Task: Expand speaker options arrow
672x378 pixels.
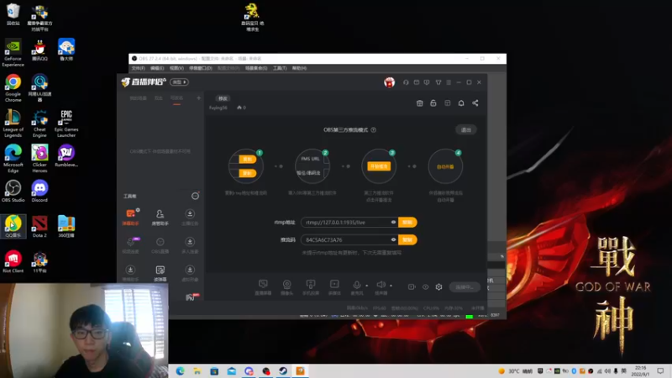Action: [x=391, y=286]
